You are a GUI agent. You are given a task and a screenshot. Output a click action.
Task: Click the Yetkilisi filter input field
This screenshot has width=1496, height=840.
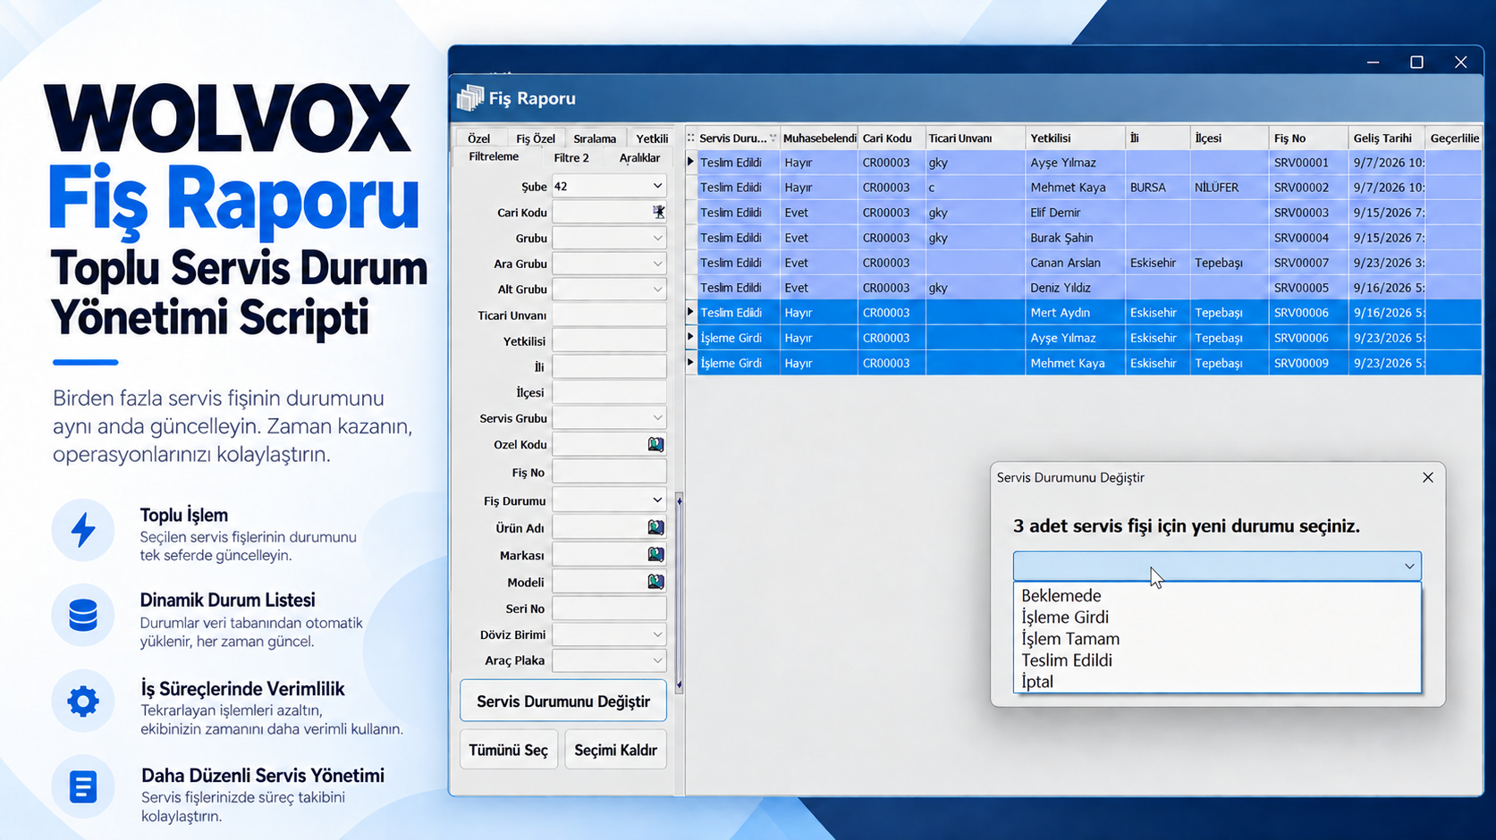tap(609, 340)
